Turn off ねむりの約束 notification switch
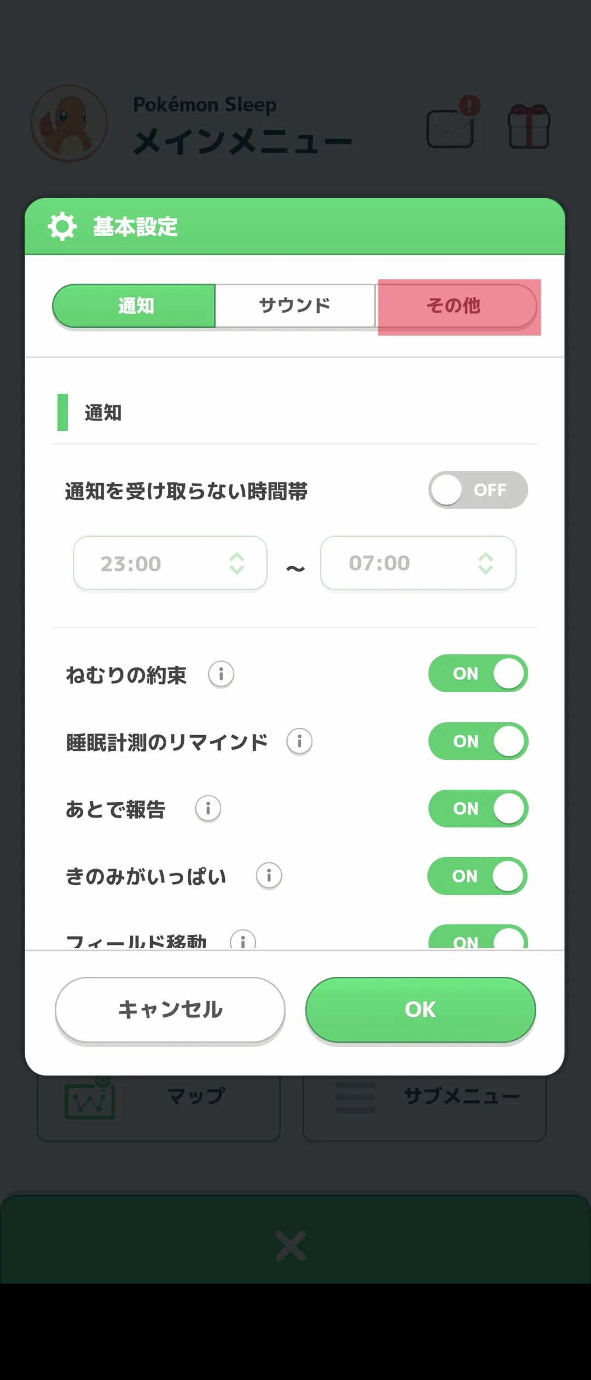The width and height of the screenshot is (591, 1380). [x=478, y=674]
